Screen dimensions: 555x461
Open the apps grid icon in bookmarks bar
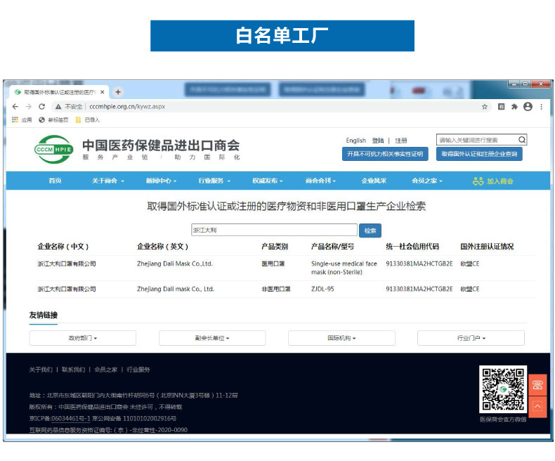pyautogui.click(x=15, y=119)
